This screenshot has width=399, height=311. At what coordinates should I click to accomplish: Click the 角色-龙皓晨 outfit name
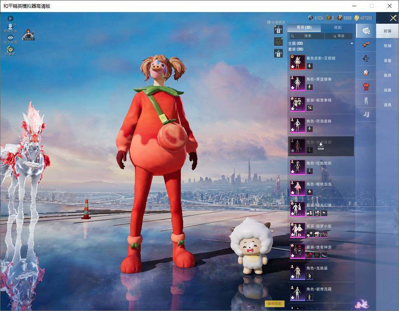(x=317, y=268)
